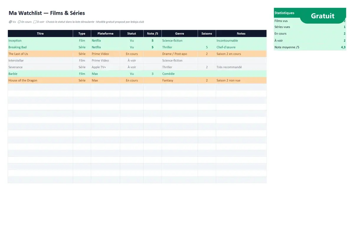Select the "Fantasy" genre cell
Screen dimensions: 354x236
180,80
